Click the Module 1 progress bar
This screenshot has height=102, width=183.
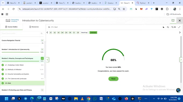[20, 52]
